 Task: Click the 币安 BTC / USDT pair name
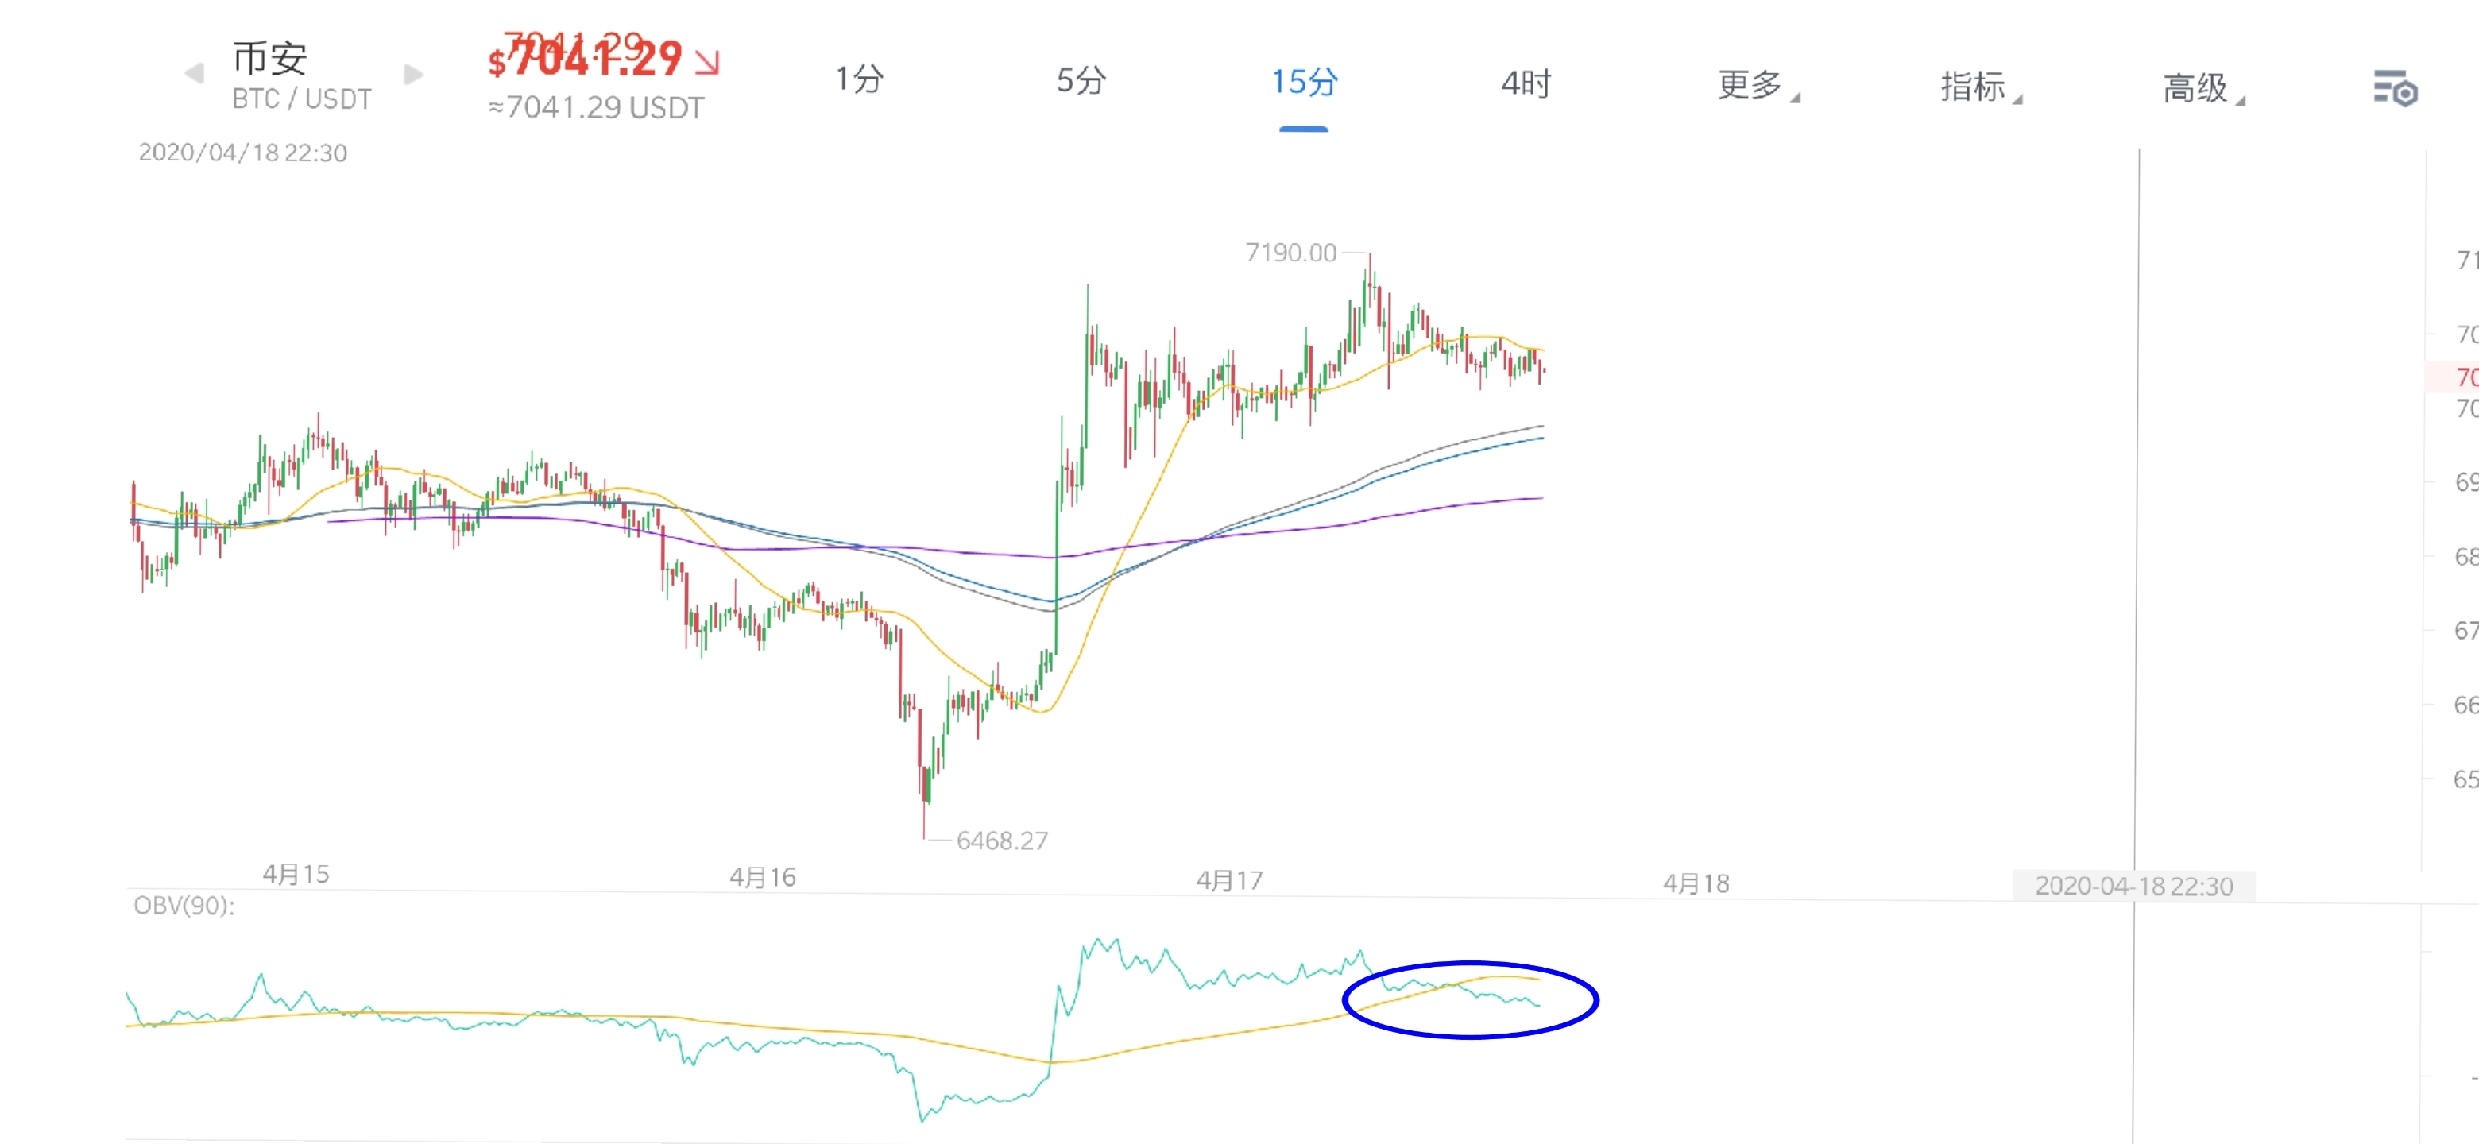[300, 75]
